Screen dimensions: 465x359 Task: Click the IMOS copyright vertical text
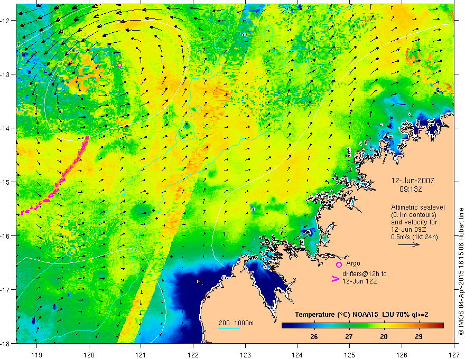tap(461, 271)
